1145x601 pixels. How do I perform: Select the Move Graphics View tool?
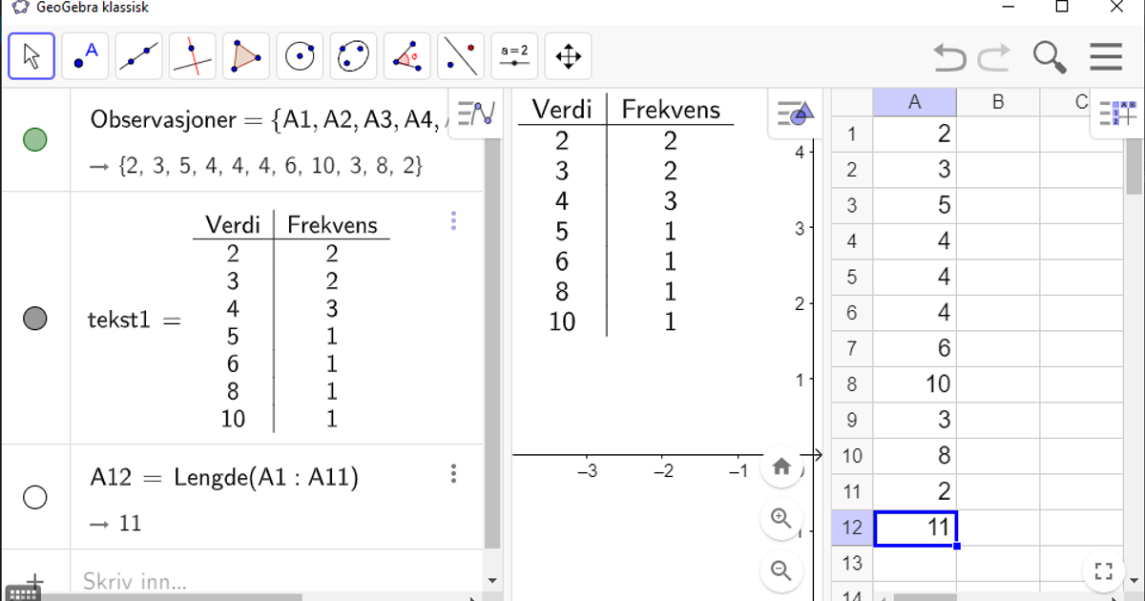[x=568, y=55]
